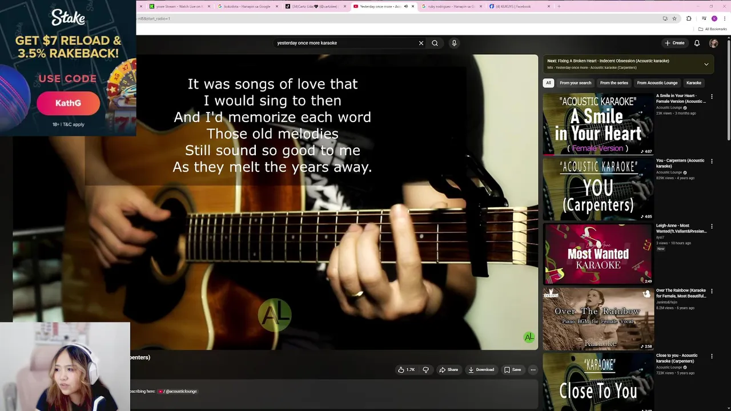Open the Chrome profile avatar
The image size is (731, 411).
(x=714, y=18)
